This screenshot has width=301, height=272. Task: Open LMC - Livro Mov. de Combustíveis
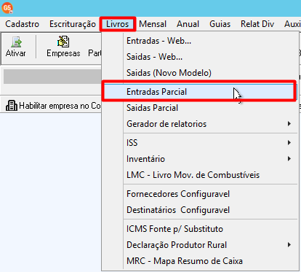pyautogui.click(x=200, y=175)
